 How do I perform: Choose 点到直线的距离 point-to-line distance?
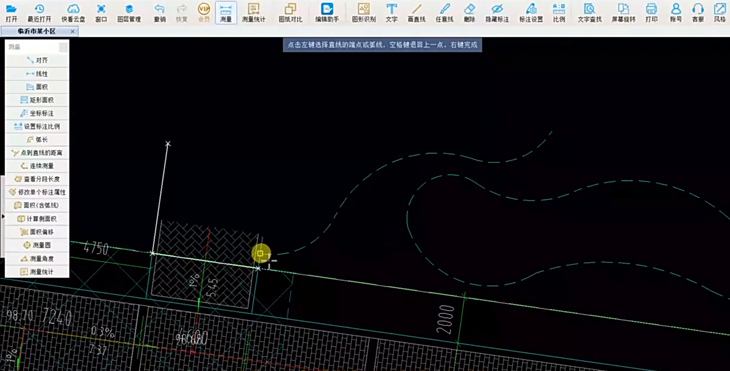pyautogui.click(x=37, y=153)
